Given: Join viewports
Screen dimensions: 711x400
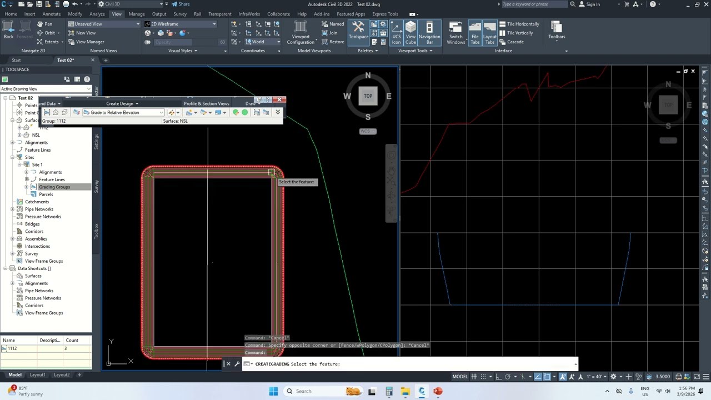Looking at the screenshot, I should point(329,33).
